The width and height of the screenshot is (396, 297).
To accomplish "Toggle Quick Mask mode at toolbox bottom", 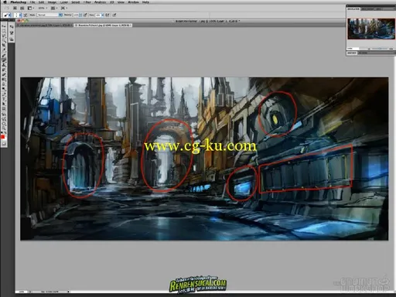I will [x=4, y=144].
